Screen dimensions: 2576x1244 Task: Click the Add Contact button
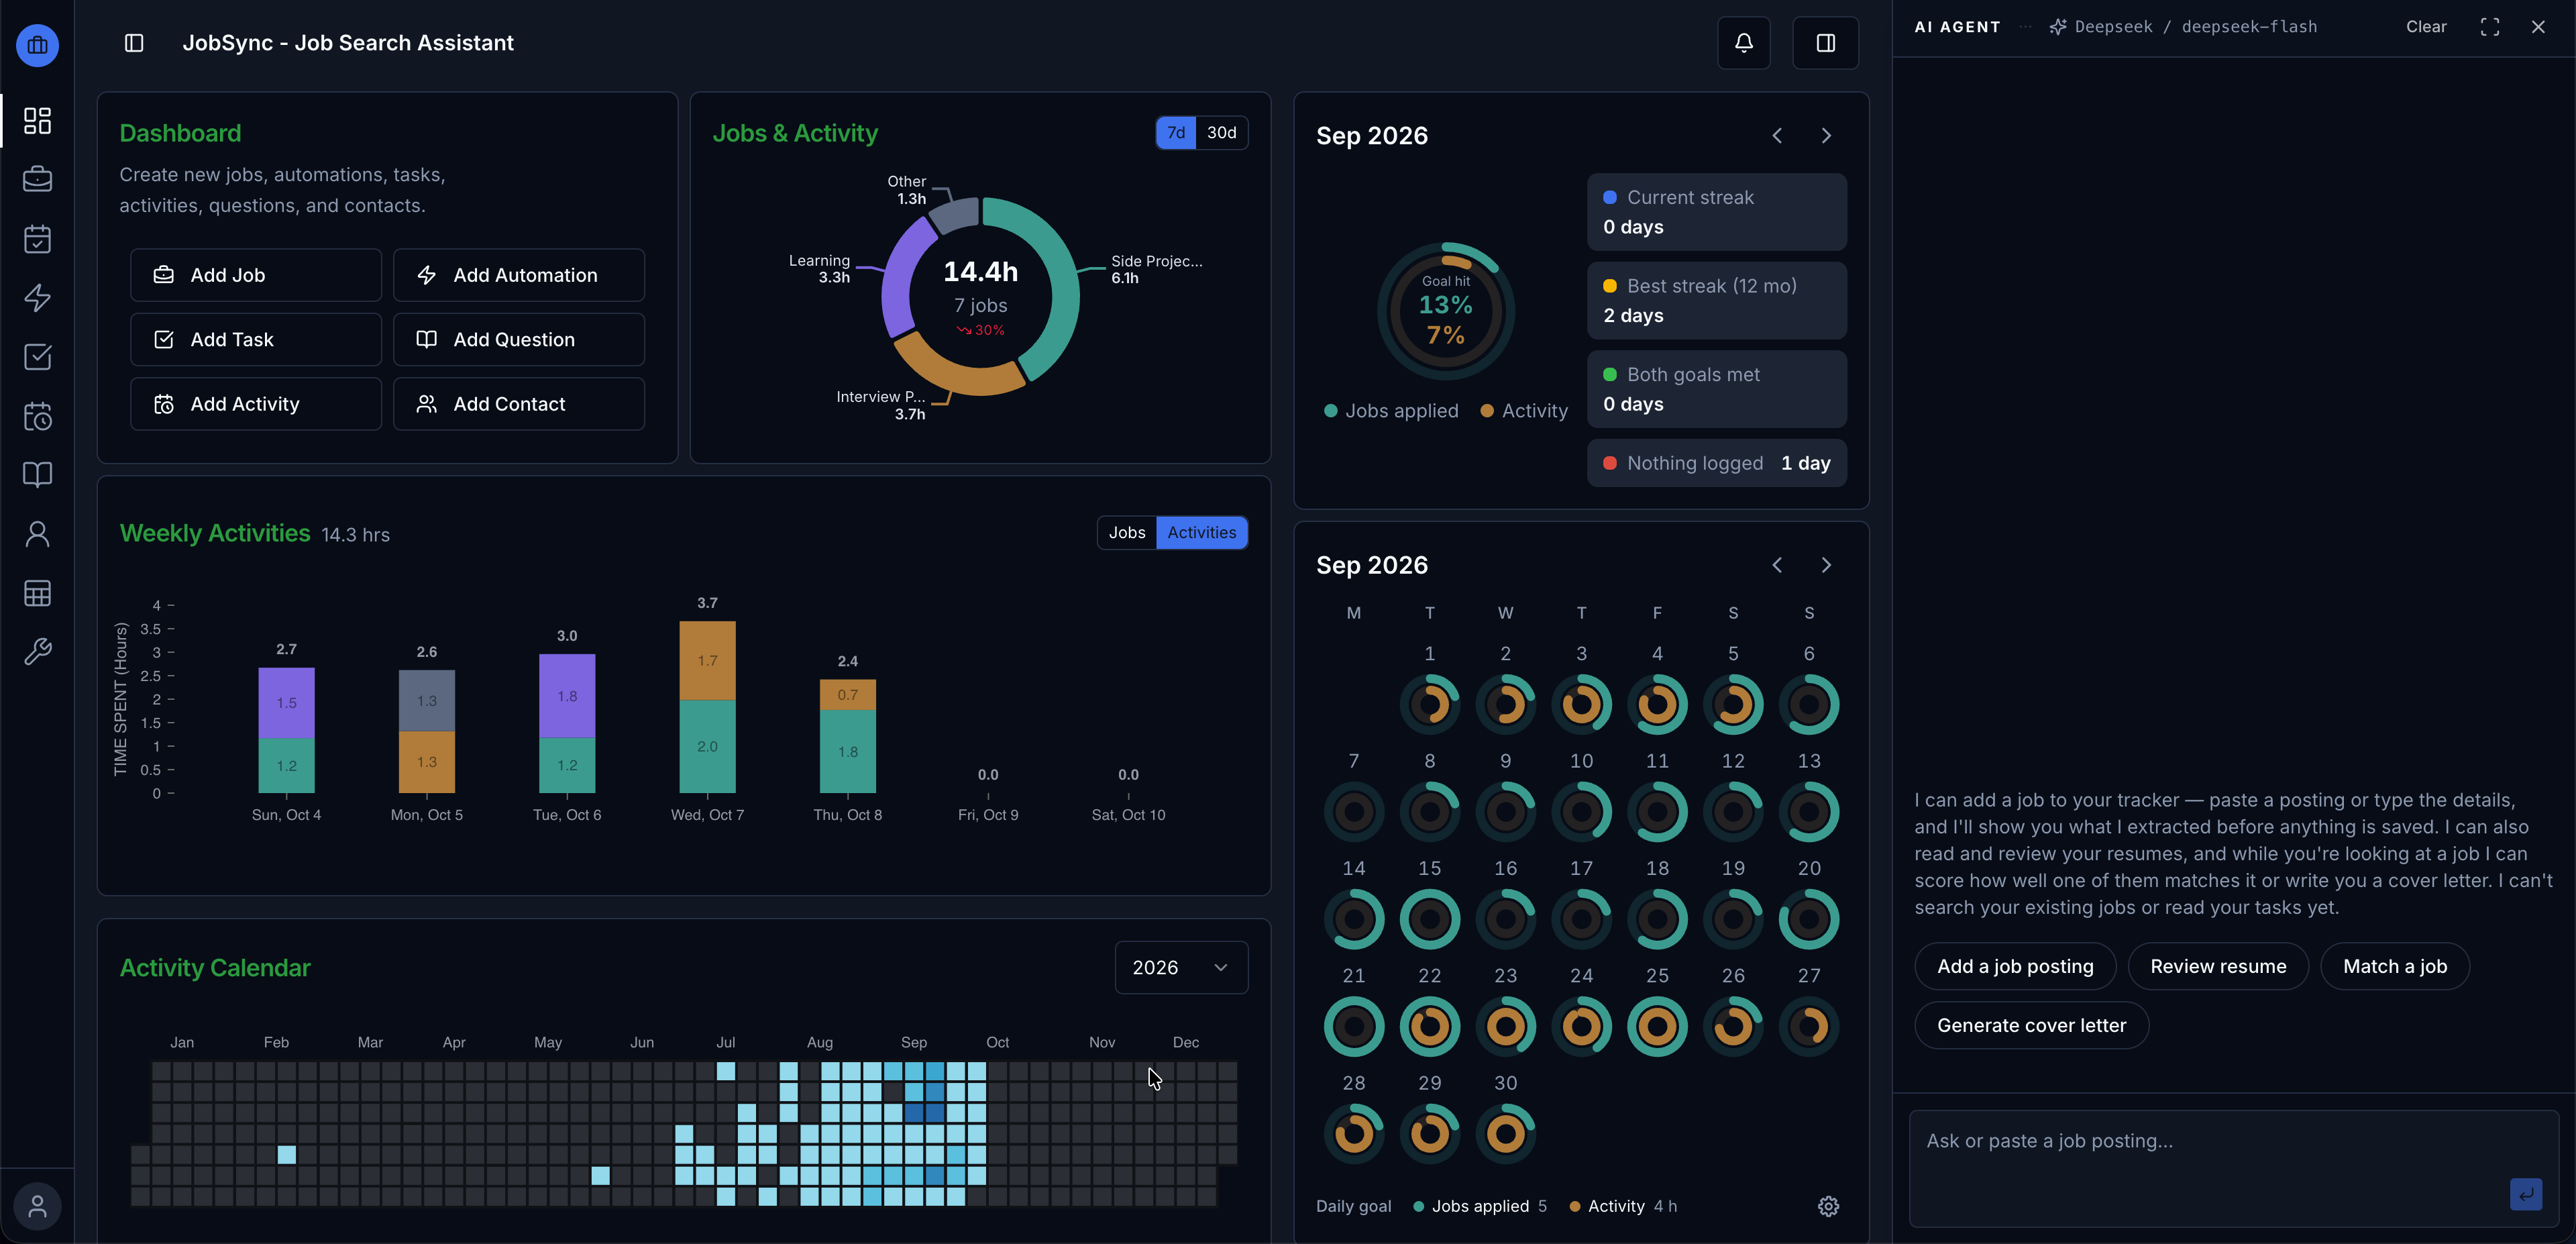(518, 404)
